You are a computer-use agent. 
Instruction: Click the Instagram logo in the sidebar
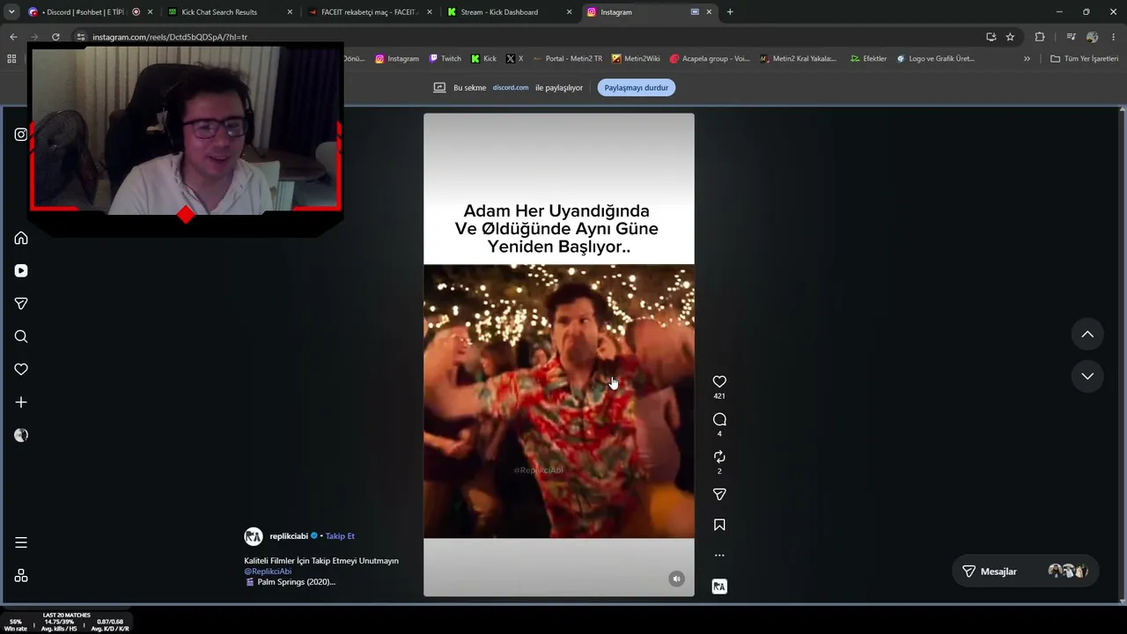(21, 134)
